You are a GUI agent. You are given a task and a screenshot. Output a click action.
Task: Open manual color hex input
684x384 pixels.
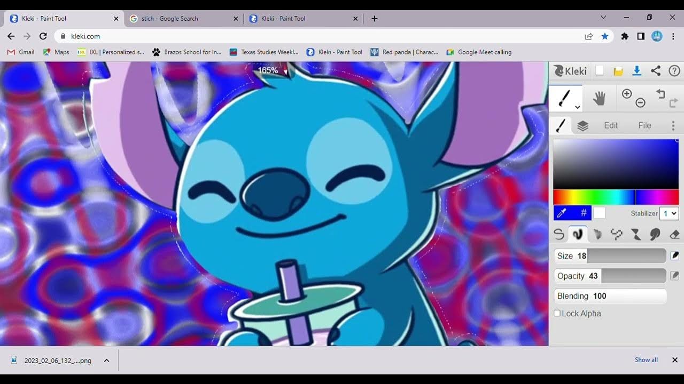click(584, 213)
